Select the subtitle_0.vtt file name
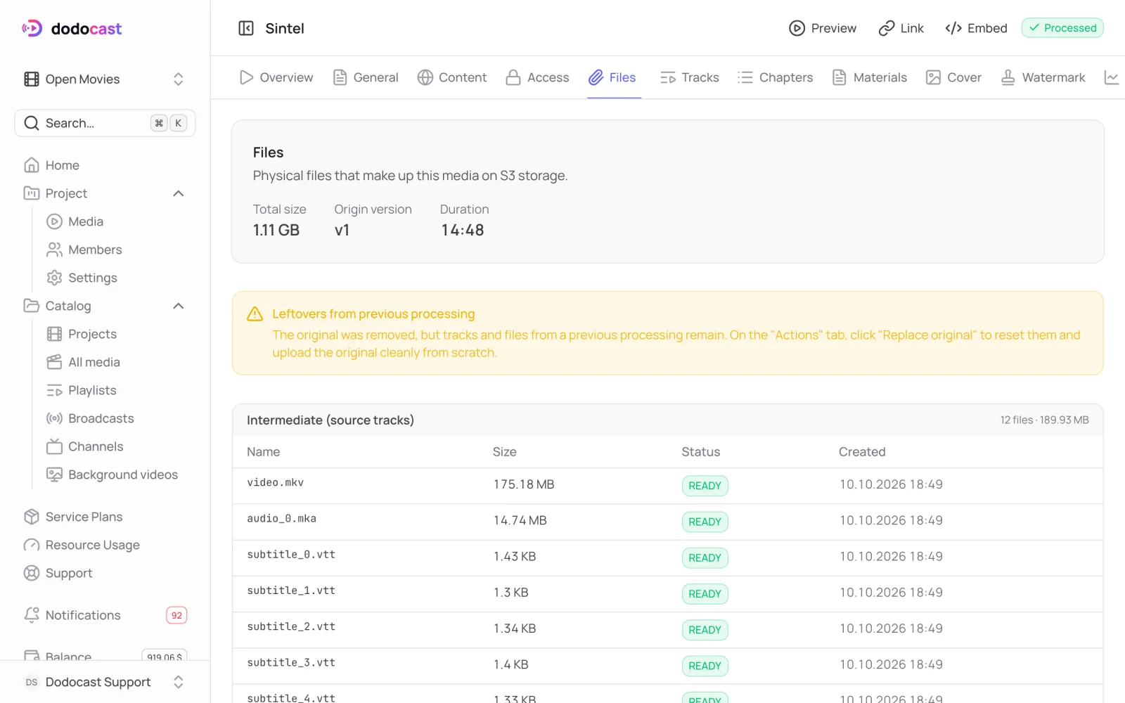The height and width of the screenshot is (703, 1125). pyautogui.click(x=291, y=555)
